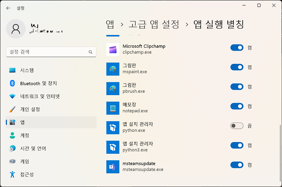This screenshot has width=282, height=187.
Task: Disable the msteamsupdate.exe toggle
Action: pos(237,165)
